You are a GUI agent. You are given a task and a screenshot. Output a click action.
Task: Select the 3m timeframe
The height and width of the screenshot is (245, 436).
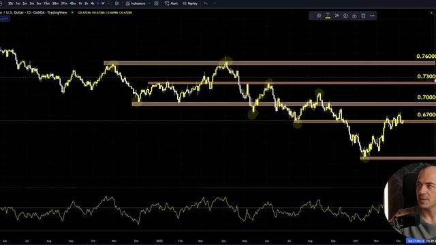point(32,3)
